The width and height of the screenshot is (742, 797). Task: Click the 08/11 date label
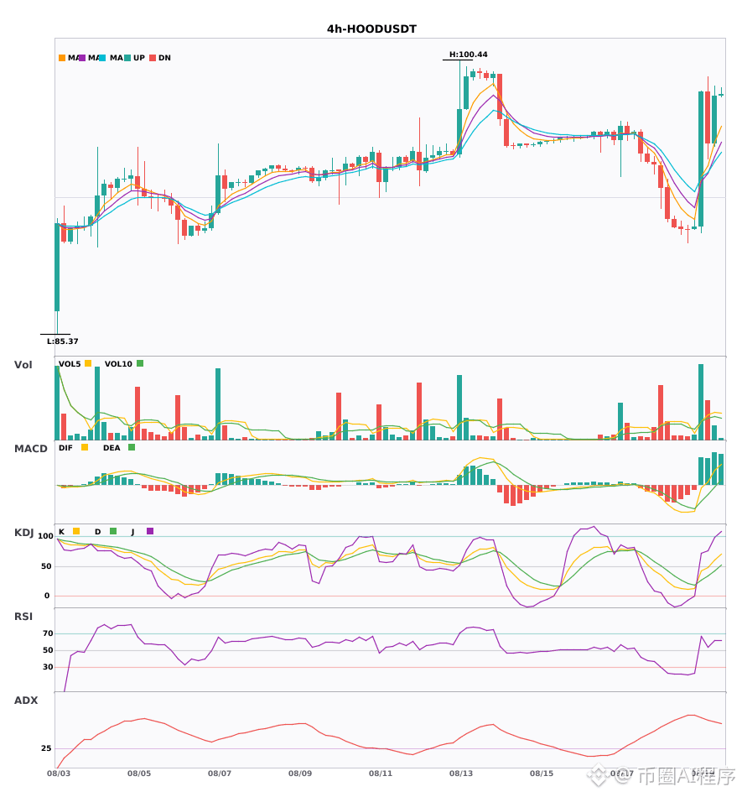click(x=381, y=774)
